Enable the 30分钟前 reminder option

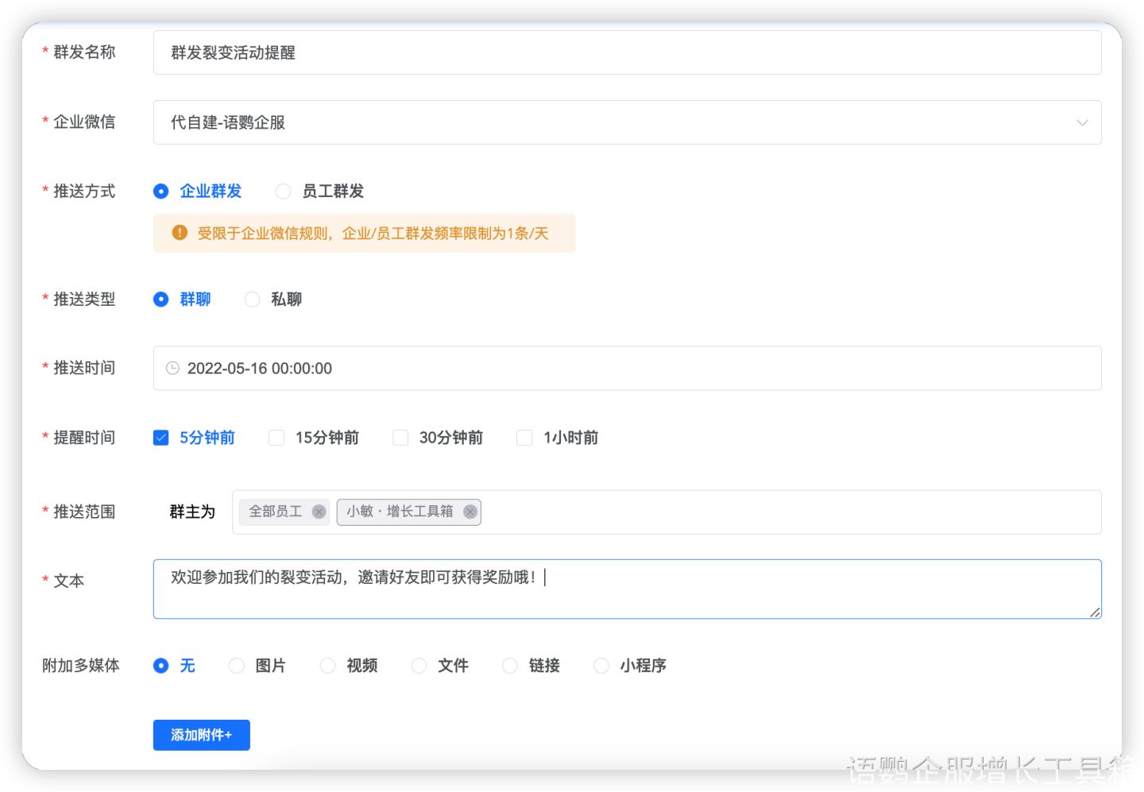400,438
